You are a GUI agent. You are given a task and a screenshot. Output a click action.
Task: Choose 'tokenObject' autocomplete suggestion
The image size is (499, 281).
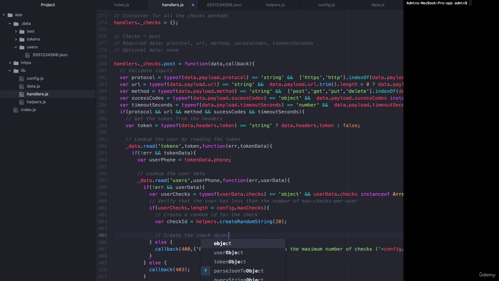[x=243, y=262]
